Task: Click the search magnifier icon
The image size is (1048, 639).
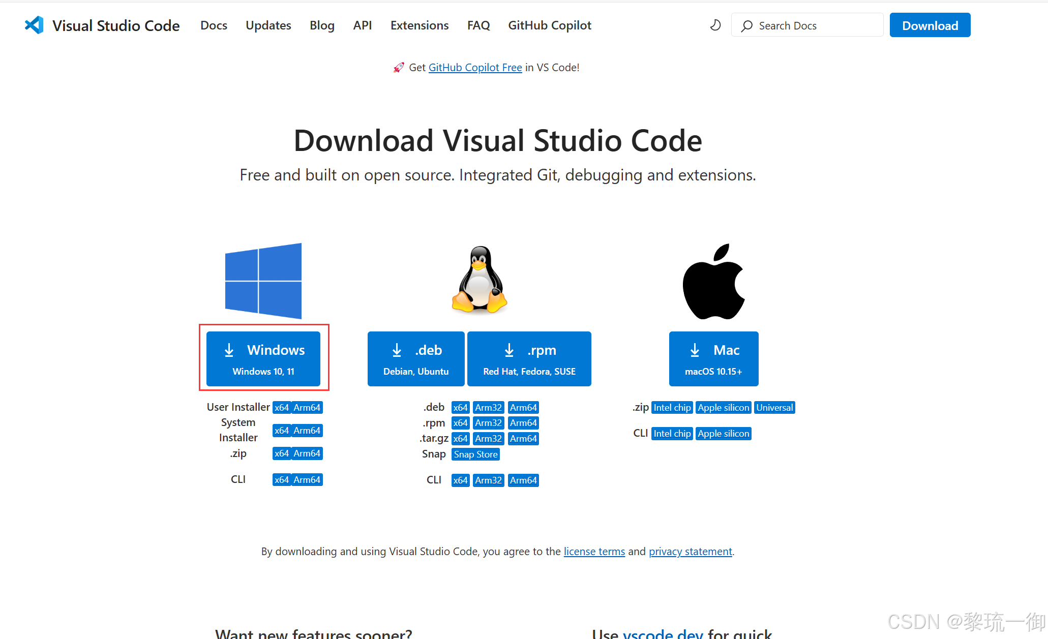Action: point(746,26)
